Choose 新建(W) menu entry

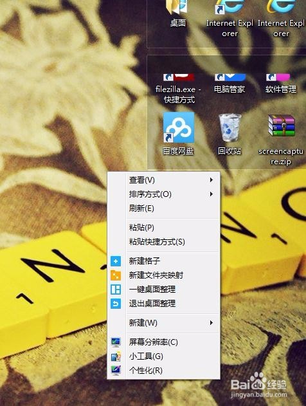pos(164,322)
